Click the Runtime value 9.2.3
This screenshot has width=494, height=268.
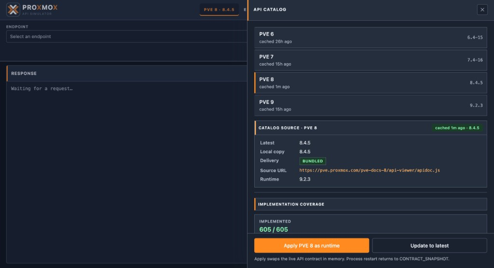(305, 179)
